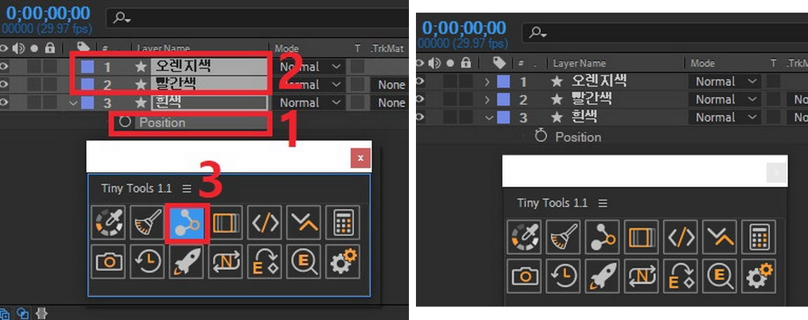Click the 0;00;00;00 timecode in the right screenshot
The height and width of the screenshot is (320, 808).
coord(464,27)
